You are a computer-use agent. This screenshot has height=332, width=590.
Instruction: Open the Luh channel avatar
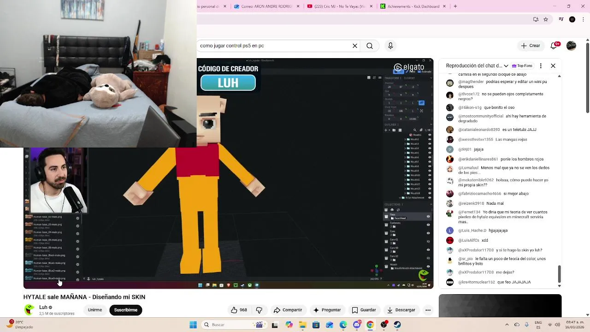click(29, 310)
